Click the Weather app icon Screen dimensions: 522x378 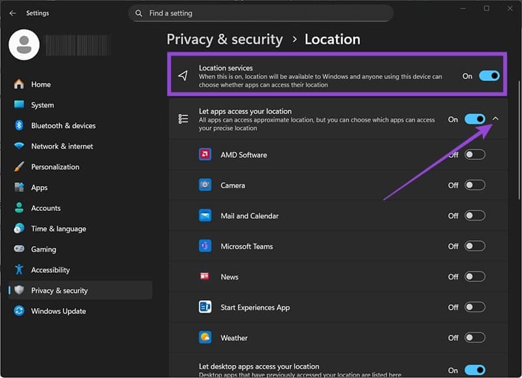(205, 338)
